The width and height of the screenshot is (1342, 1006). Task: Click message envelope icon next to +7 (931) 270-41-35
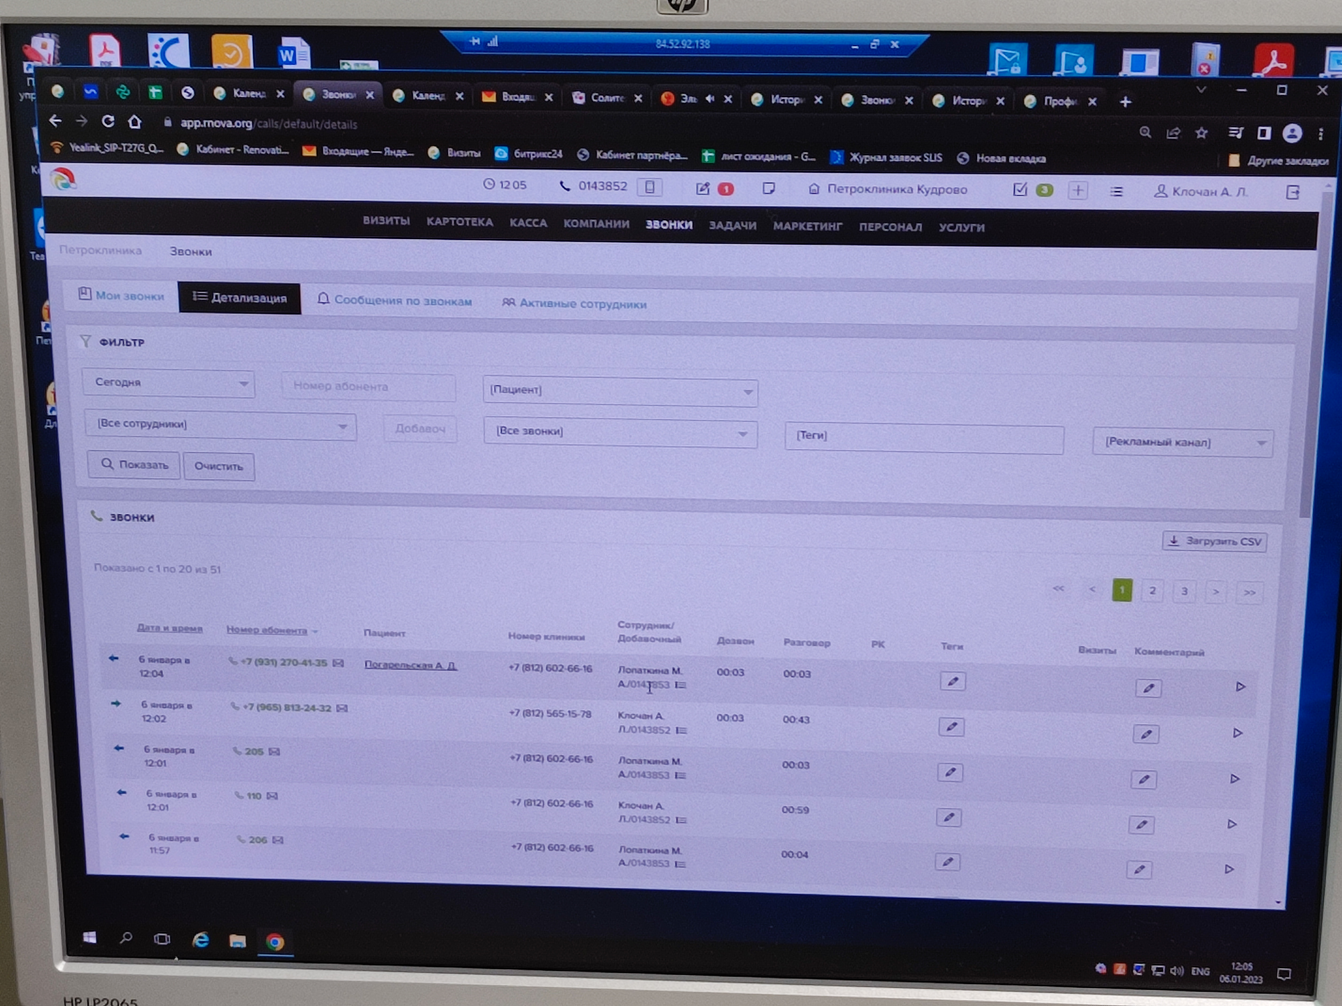[x=339, y=663]
